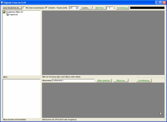Click the application icon in title bar
The height and width of the screenshot is (122, 167).
click(x=2, y=2)
